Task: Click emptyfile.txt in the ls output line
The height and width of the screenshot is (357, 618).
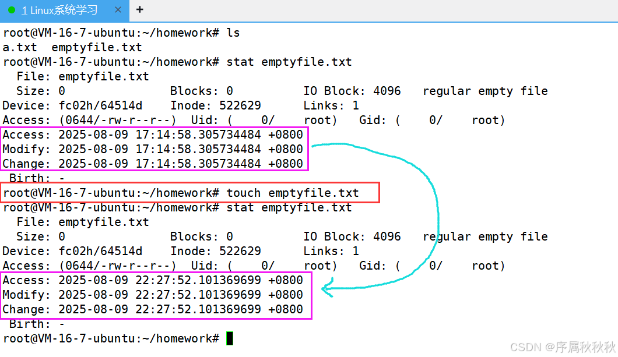Action: 97,48
